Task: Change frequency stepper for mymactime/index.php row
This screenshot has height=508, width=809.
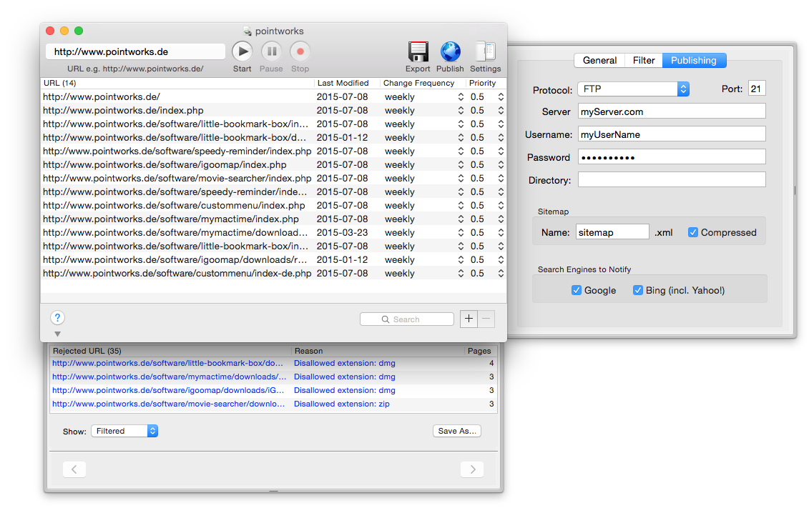Action: pos(461,219)
